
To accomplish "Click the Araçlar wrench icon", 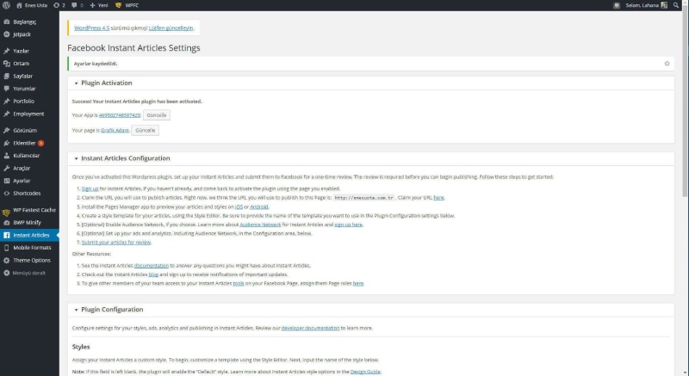I will click(7, 168).
